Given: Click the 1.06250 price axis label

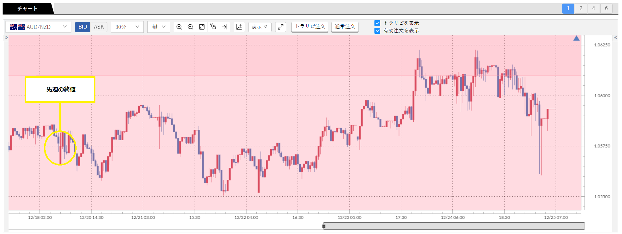Looking at the screenshot, I should pyautogui.click(x=602, y=45).
